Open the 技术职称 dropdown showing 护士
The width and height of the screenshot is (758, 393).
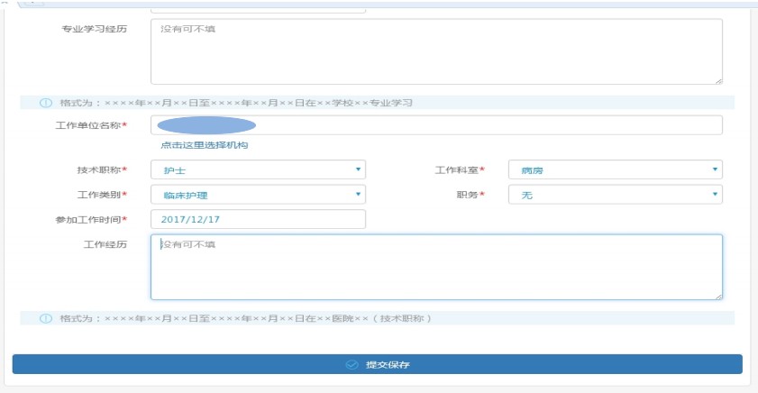coord(258,169)
